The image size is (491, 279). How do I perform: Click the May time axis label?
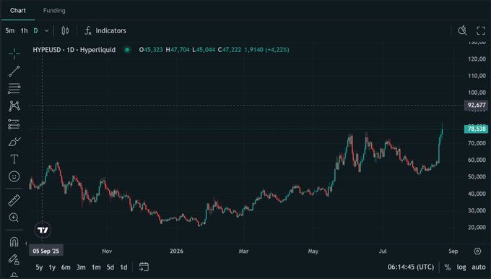(x=313, y=251)
